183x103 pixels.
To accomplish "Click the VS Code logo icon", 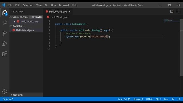I will click(x=3, y=5).
